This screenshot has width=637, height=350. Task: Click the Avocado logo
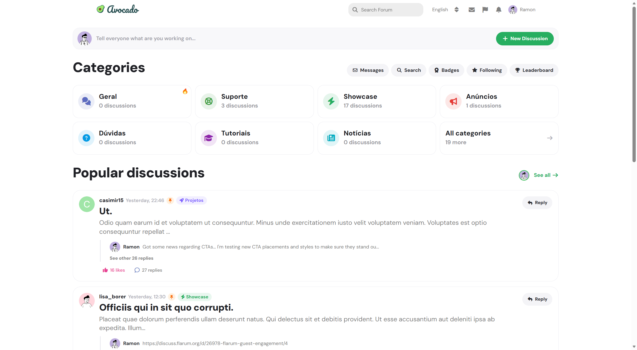[118, 9]
